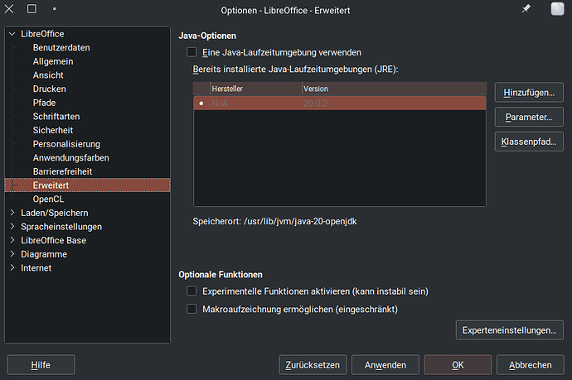The height and width of the screenshot is (380, 572).
Task: Go to Schriftarten options
Action: 56,117
